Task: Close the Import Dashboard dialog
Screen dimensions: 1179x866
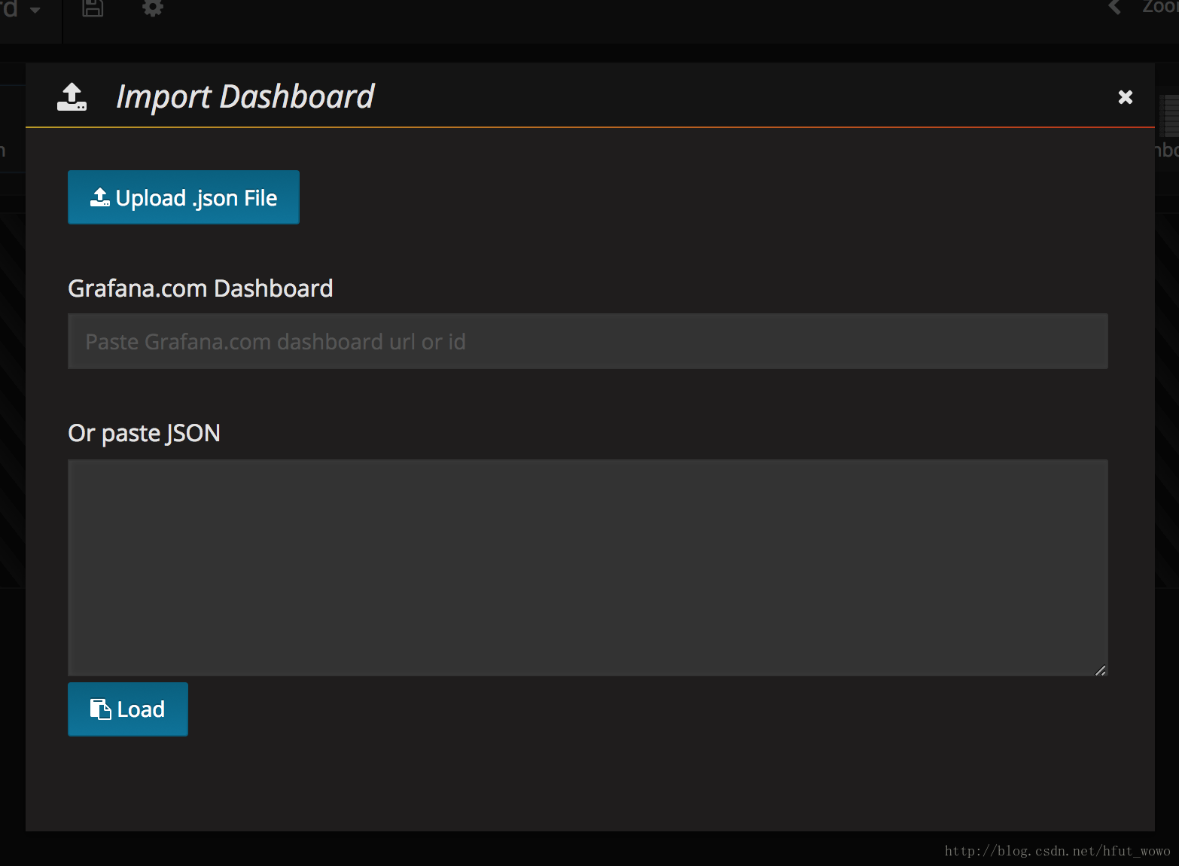Action: pos(1126,97)
